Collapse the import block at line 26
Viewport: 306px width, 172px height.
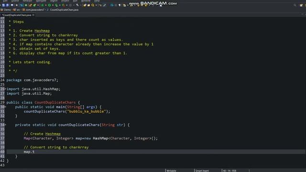5,89
